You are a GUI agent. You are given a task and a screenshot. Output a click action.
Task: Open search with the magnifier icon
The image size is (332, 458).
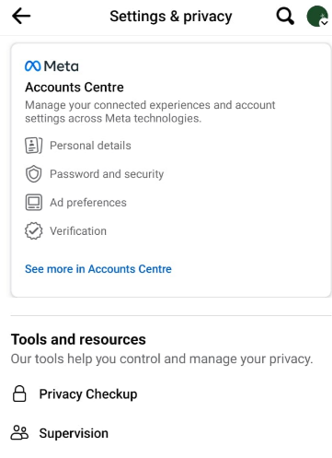pyautogui.click(x=285, y=16)
